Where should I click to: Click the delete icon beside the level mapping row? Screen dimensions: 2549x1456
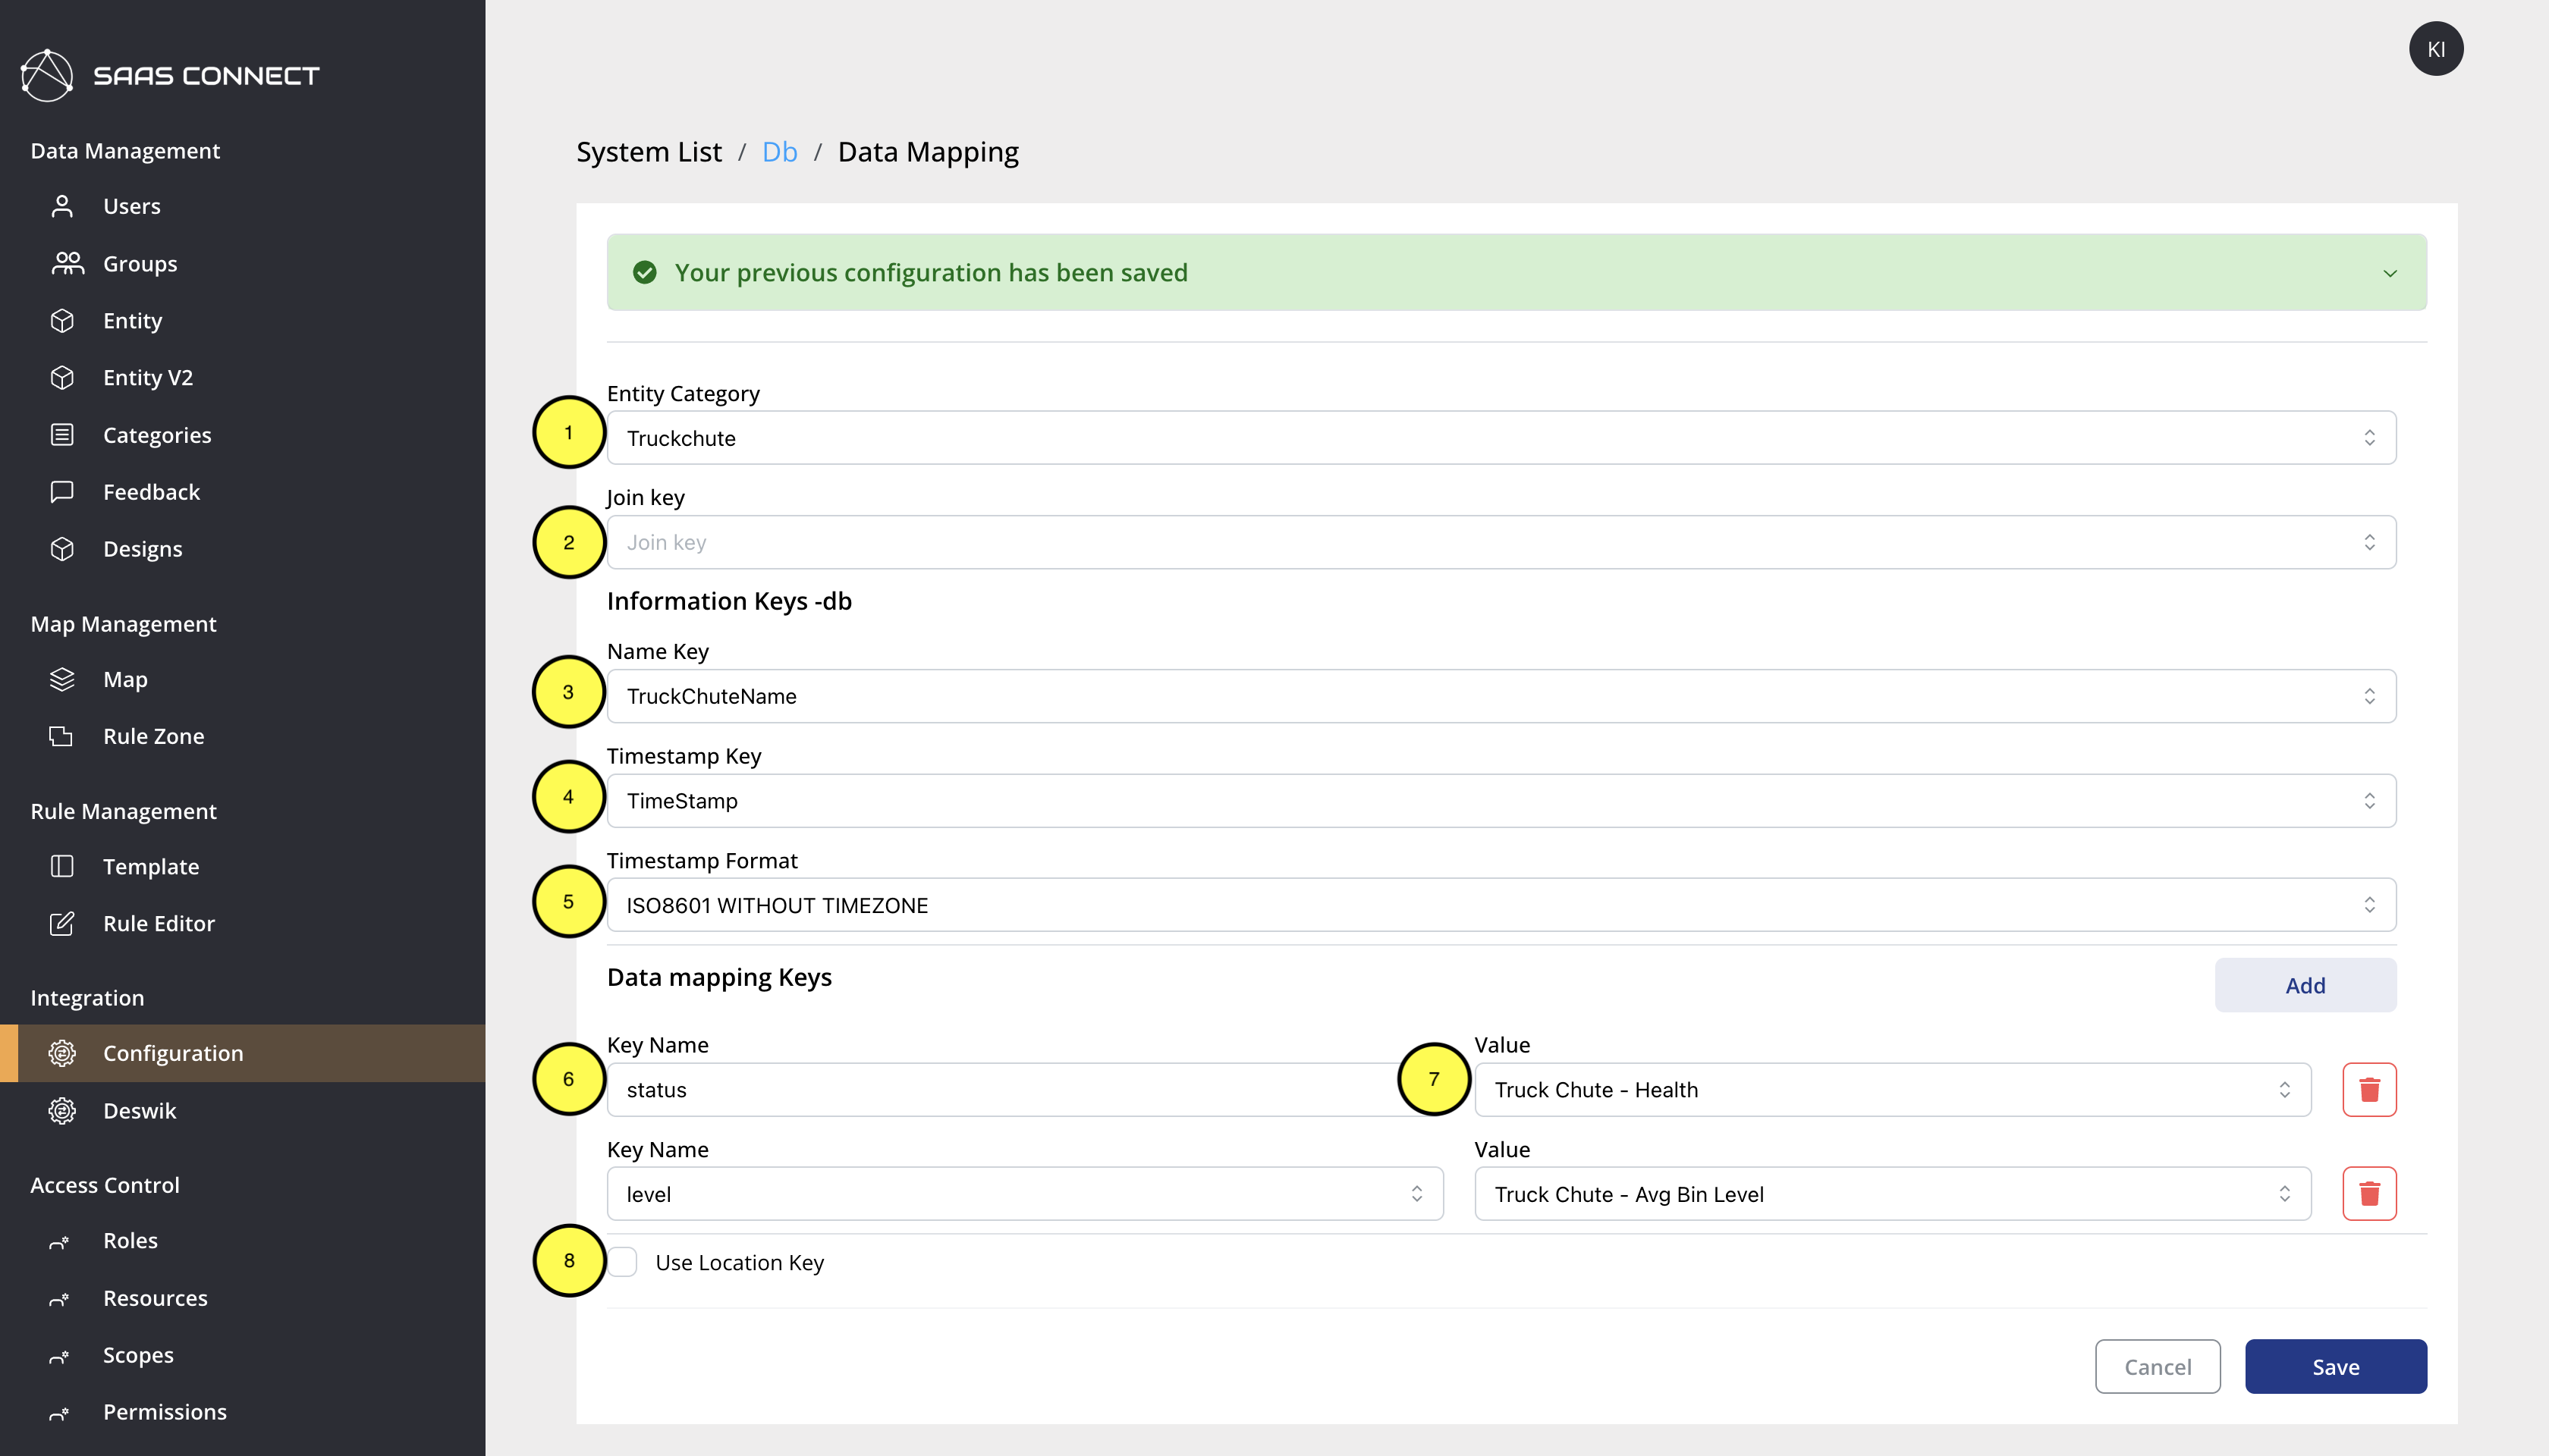2369,1192
